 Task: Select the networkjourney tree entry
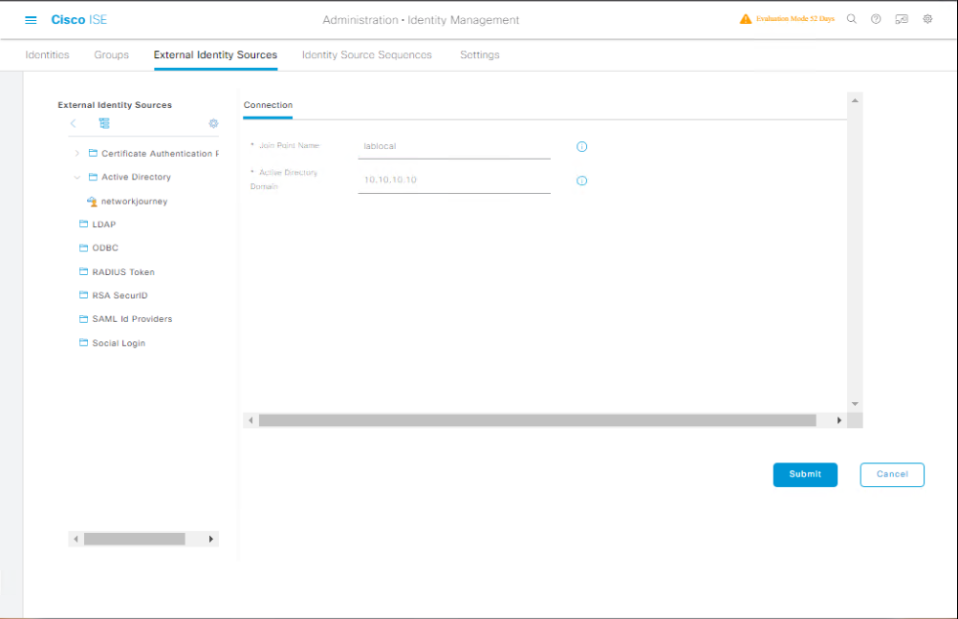135,202
